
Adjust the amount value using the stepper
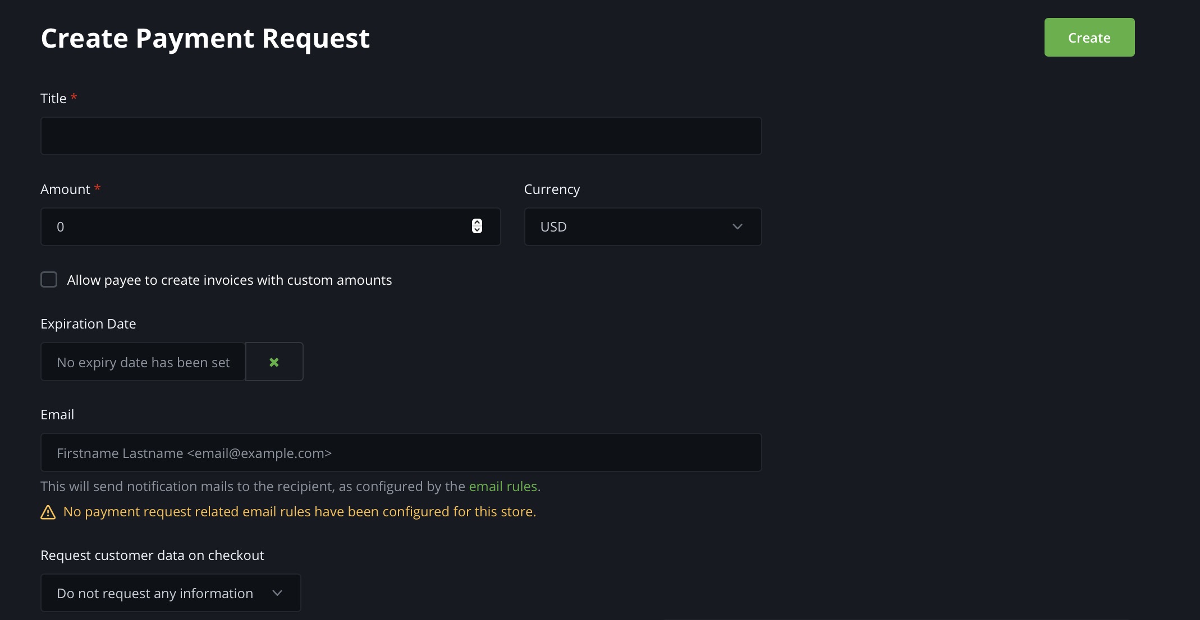pos(477,226)
